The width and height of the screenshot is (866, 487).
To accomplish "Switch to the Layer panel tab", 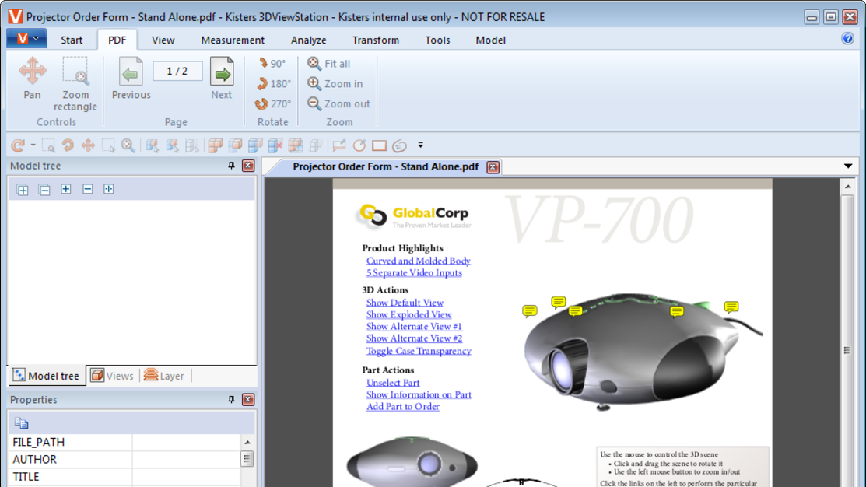I will click(164, 376).
